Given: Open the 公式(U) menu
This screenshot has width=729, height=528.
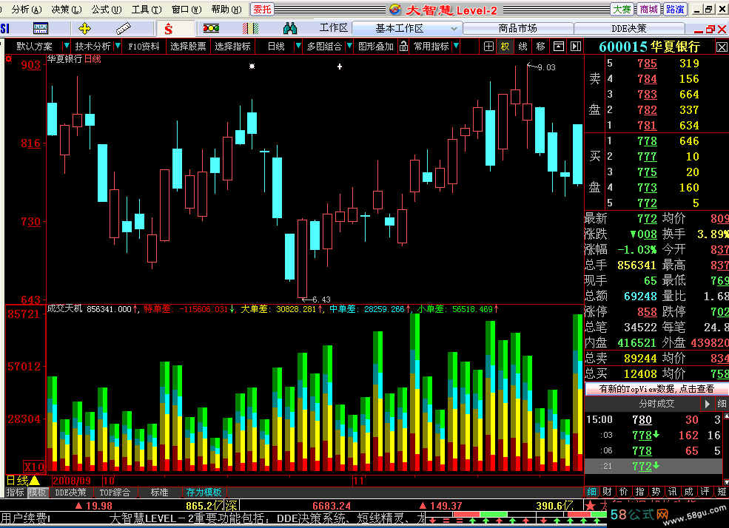Looking at the screenshot, I should [x=107, y=10].
